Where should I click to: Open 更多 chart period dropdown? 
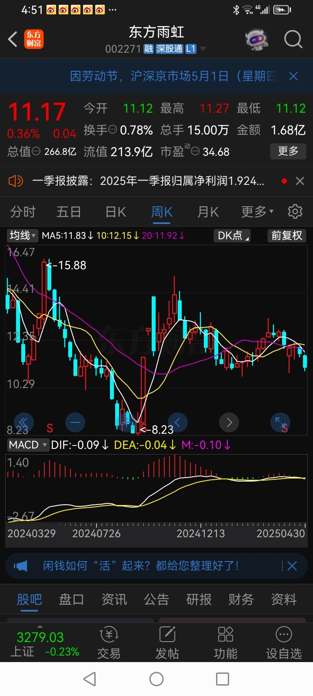257,212
